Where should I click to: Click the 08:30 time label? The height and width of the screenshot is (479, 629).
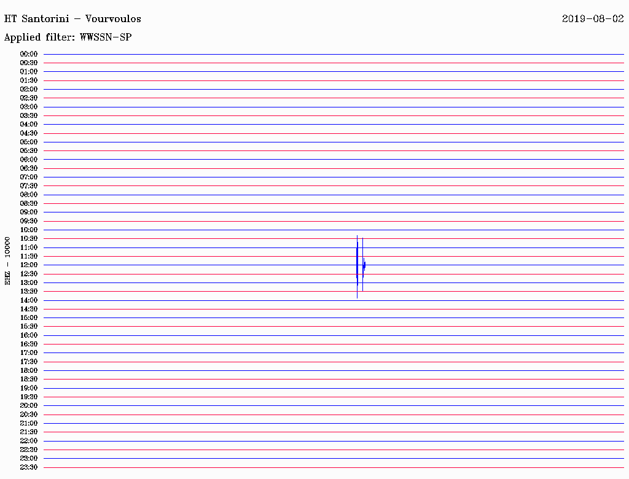[29, 203]
